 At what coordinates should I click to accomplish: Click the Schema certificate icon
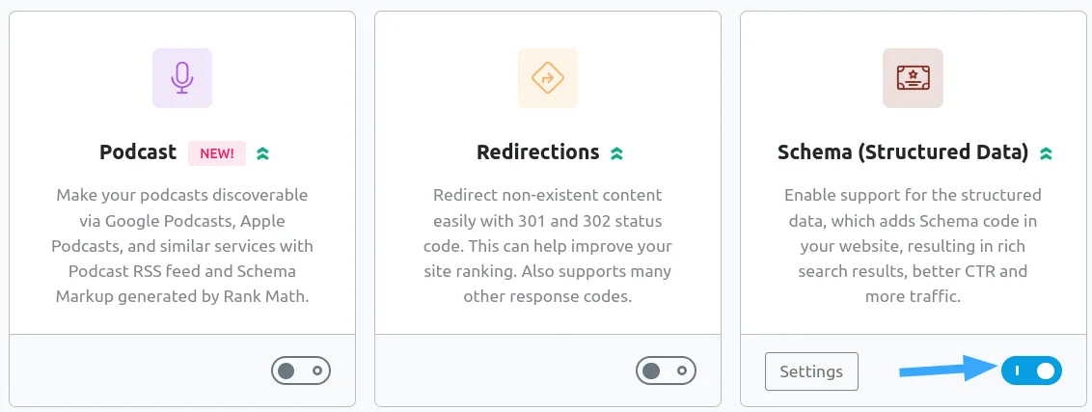click(x=913, y=78)
